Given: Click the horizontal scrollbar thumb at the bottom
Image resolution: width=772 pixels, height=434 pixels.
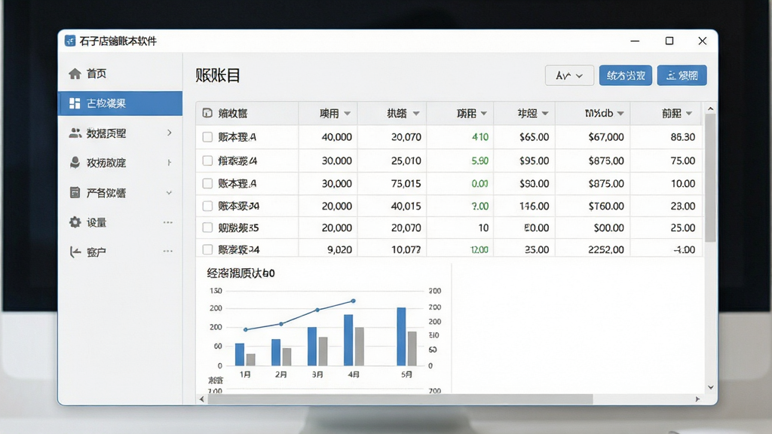Looking at the screenshot, I should pos(400,399).
